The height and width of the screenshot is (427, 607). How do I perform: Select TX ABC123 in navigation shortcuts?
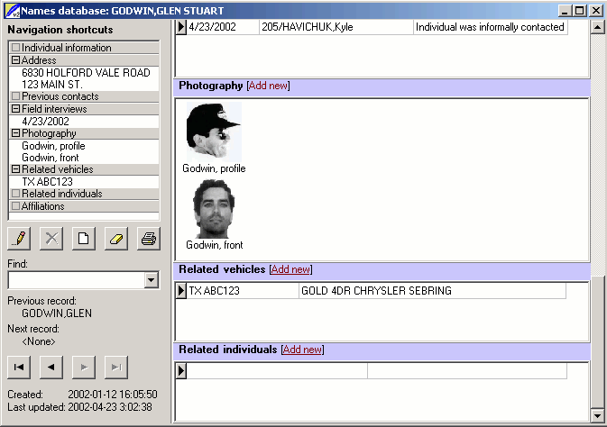47,182
